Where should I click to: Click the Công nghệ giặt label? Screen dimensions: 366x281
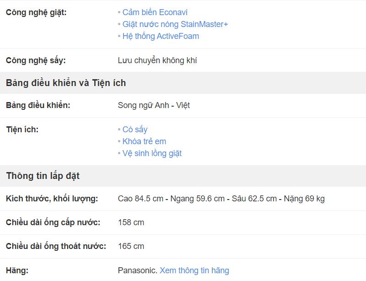coord(36,12)
